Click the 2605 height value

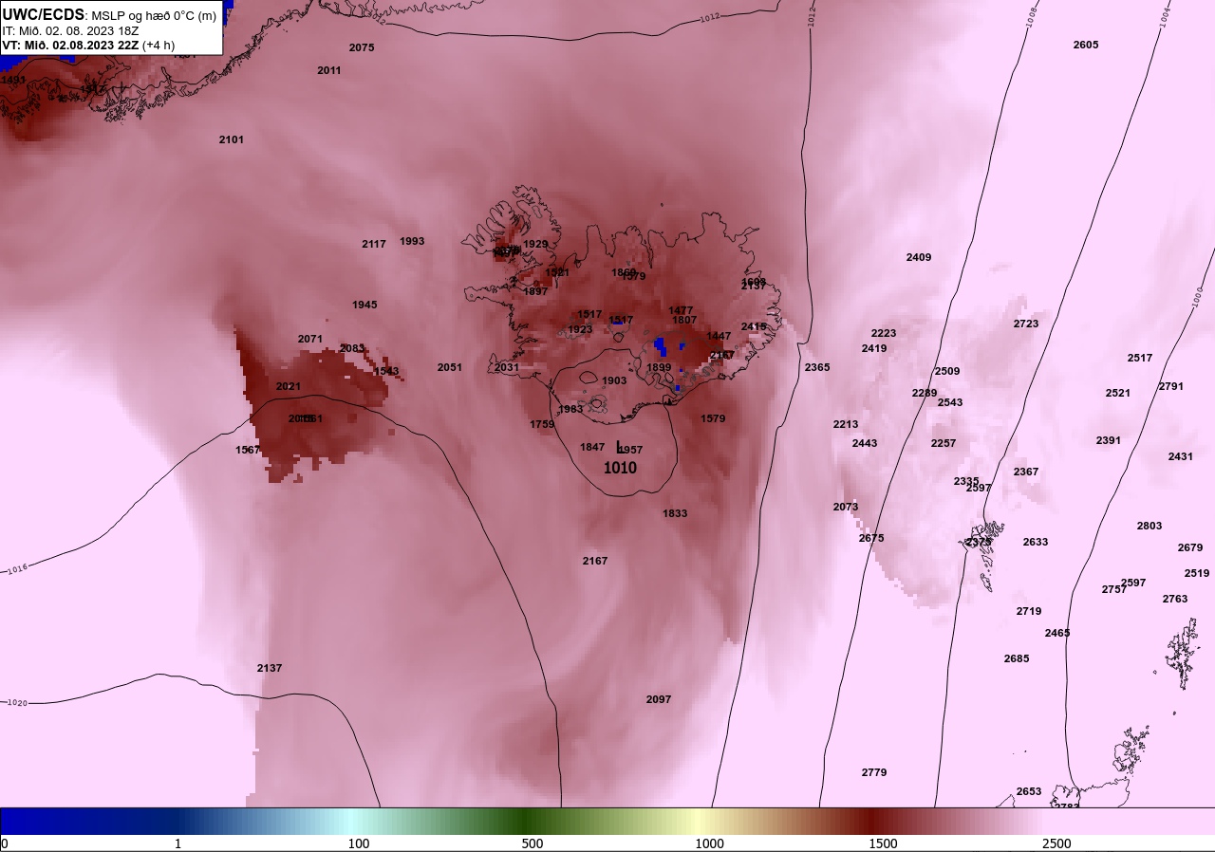pyautogui.click(x=1086, y=45)
